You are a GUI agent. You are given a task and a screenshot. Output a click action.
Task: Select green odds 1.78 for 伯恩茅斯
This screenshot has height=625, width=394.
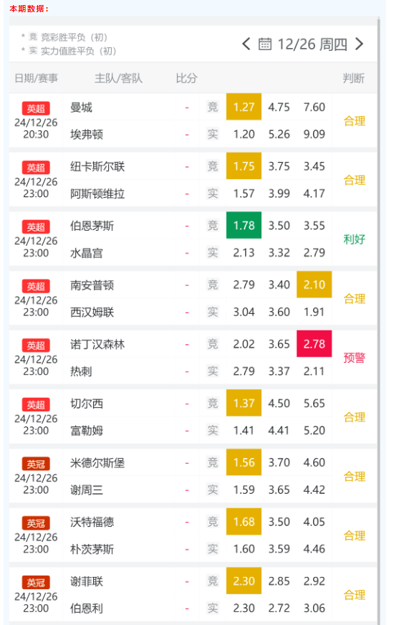tap(244, 225)
